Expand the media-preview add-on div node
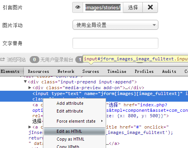Image resolution: width=188 pixels, height=148 pixels. click(x=30, y=88)
